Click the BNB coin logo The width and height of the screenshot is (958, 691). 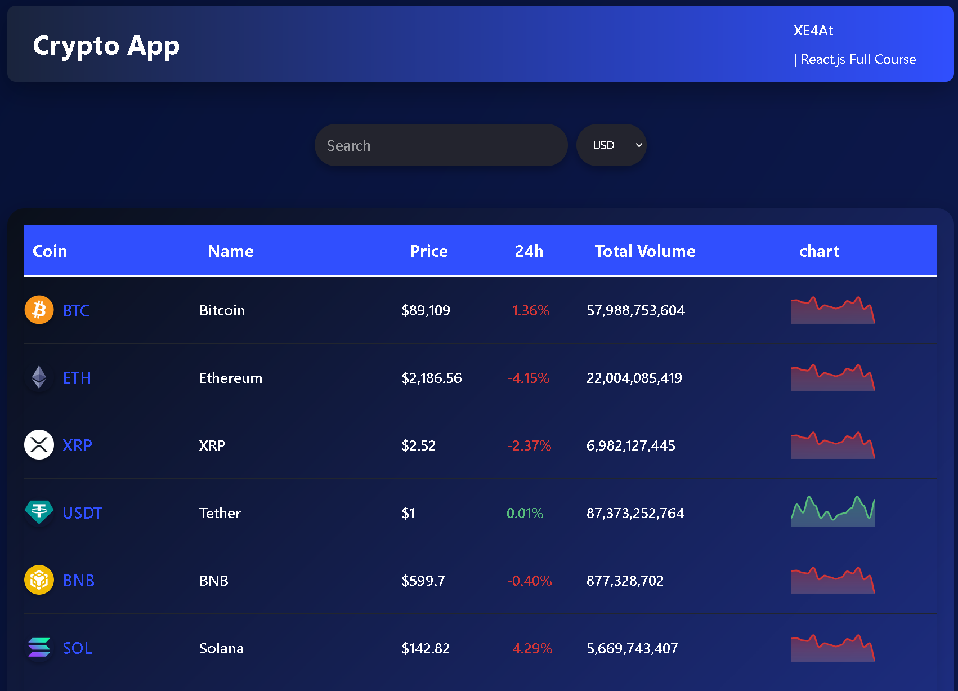tap(39, 580)
